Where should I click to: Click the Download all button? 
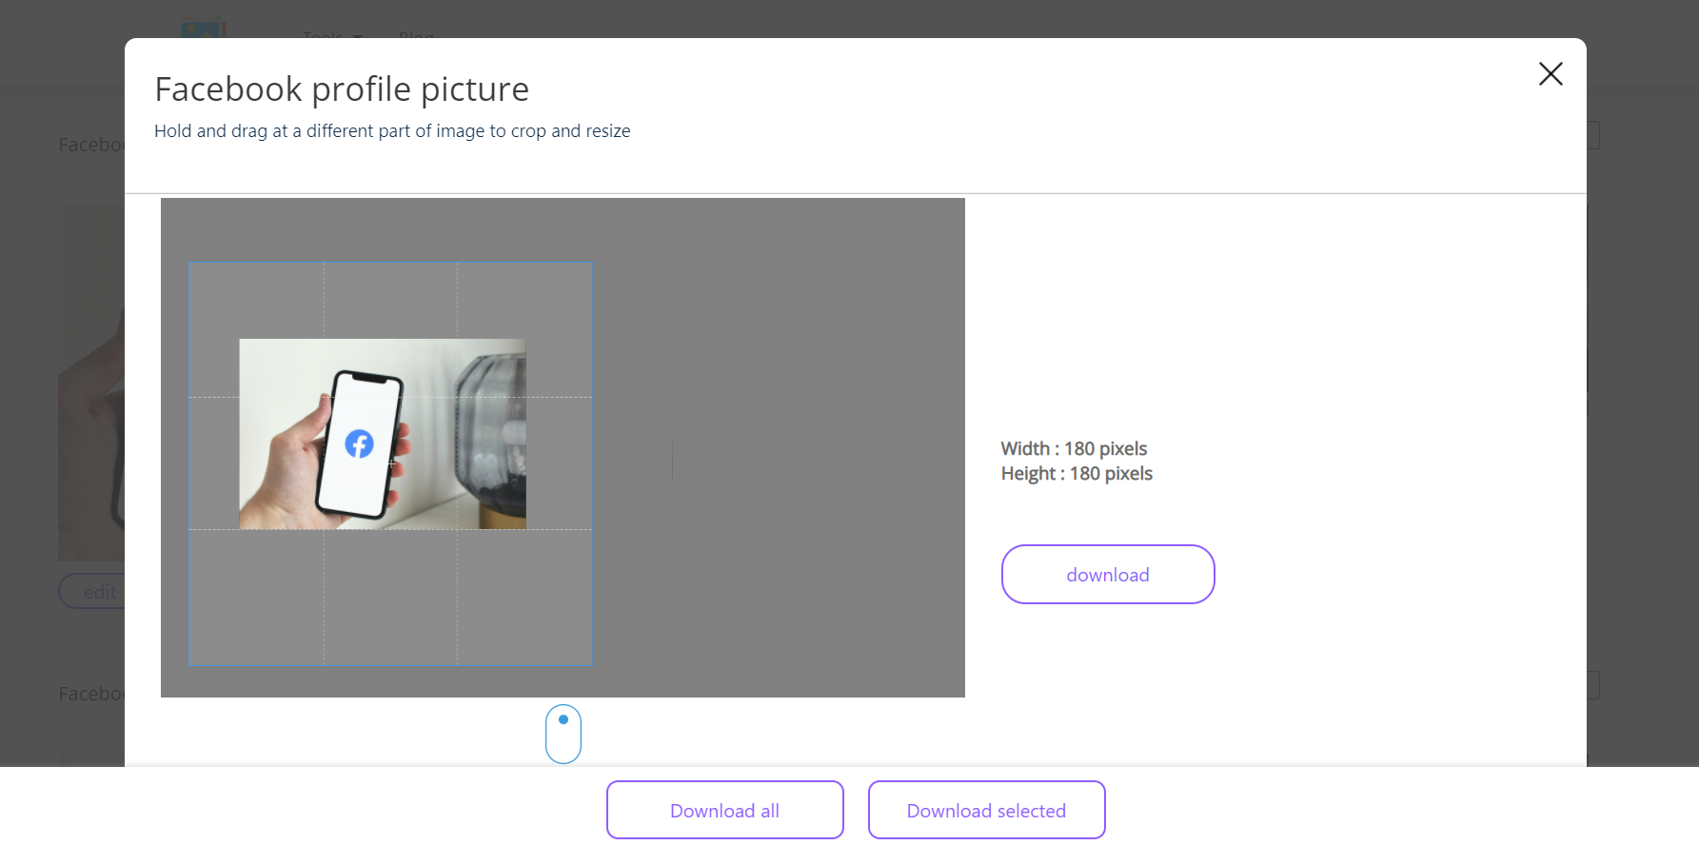pos(724,810)
